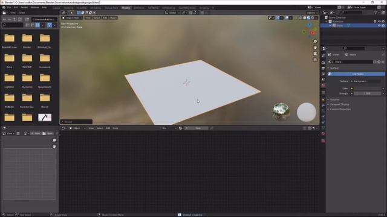Click the Blender logo menu icon
Image resolution: width=387 pixels, height=217 pixels.
pyautogui.click(x=4, y=8)
